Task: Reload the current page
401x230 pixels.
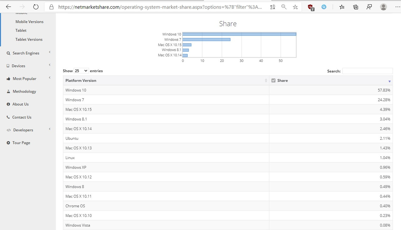Action: tap(36, 7)
